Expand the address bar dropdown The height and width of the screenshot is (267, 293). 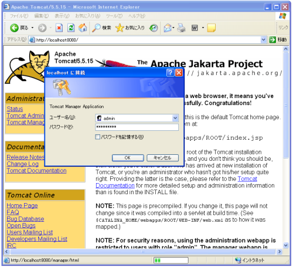(x=263, y=40)
